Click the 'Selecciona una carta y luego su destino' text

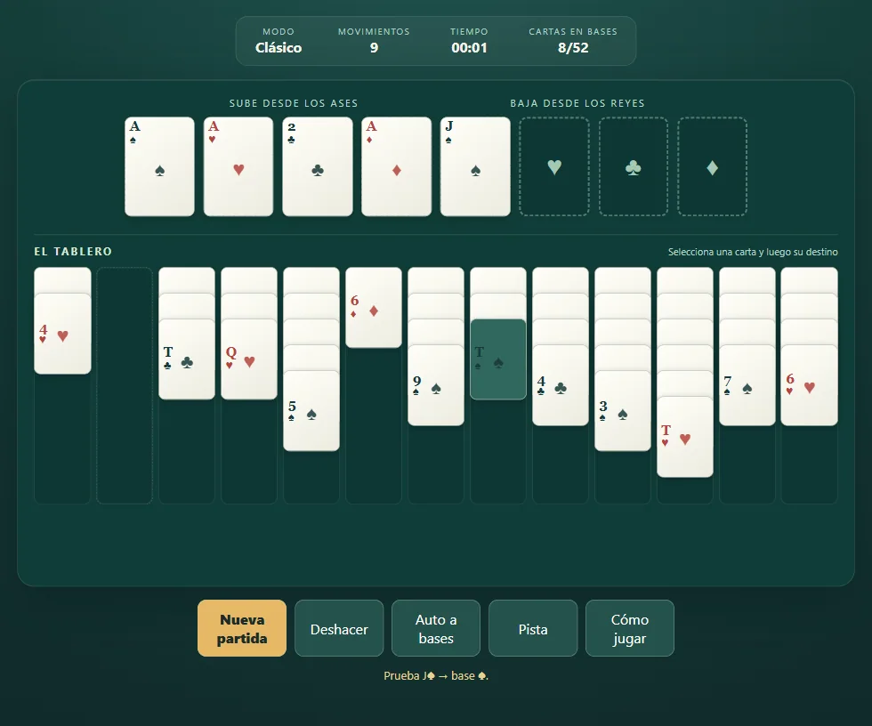pos(753,252)
